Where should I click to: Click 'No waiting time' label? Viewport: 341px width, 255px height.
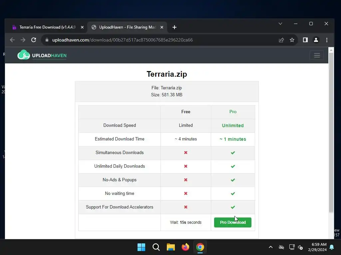[x=120, y=194]
